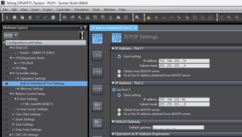
Task: Collapse the IP Address - Port 2 section
Action: tap(113, 83)
